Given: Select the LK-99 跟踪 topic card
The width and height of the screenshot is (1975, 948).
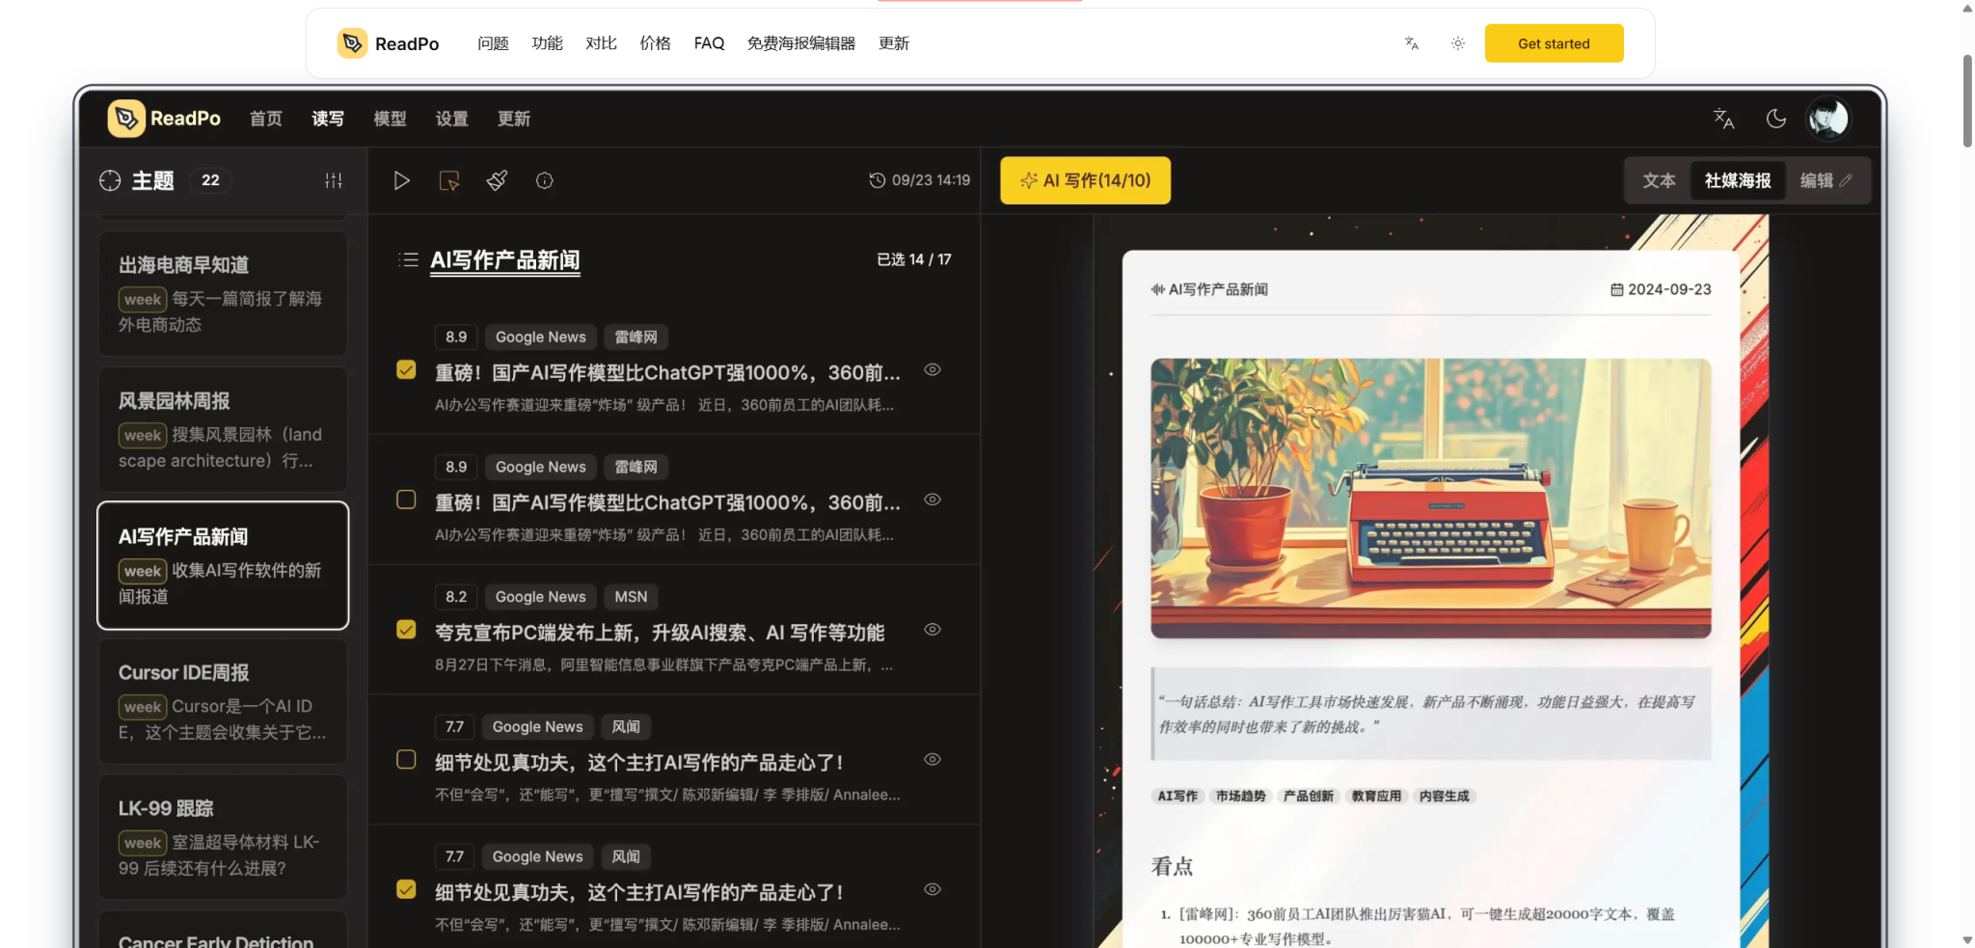Looking at the screenshot, I should tap(223, 837).
